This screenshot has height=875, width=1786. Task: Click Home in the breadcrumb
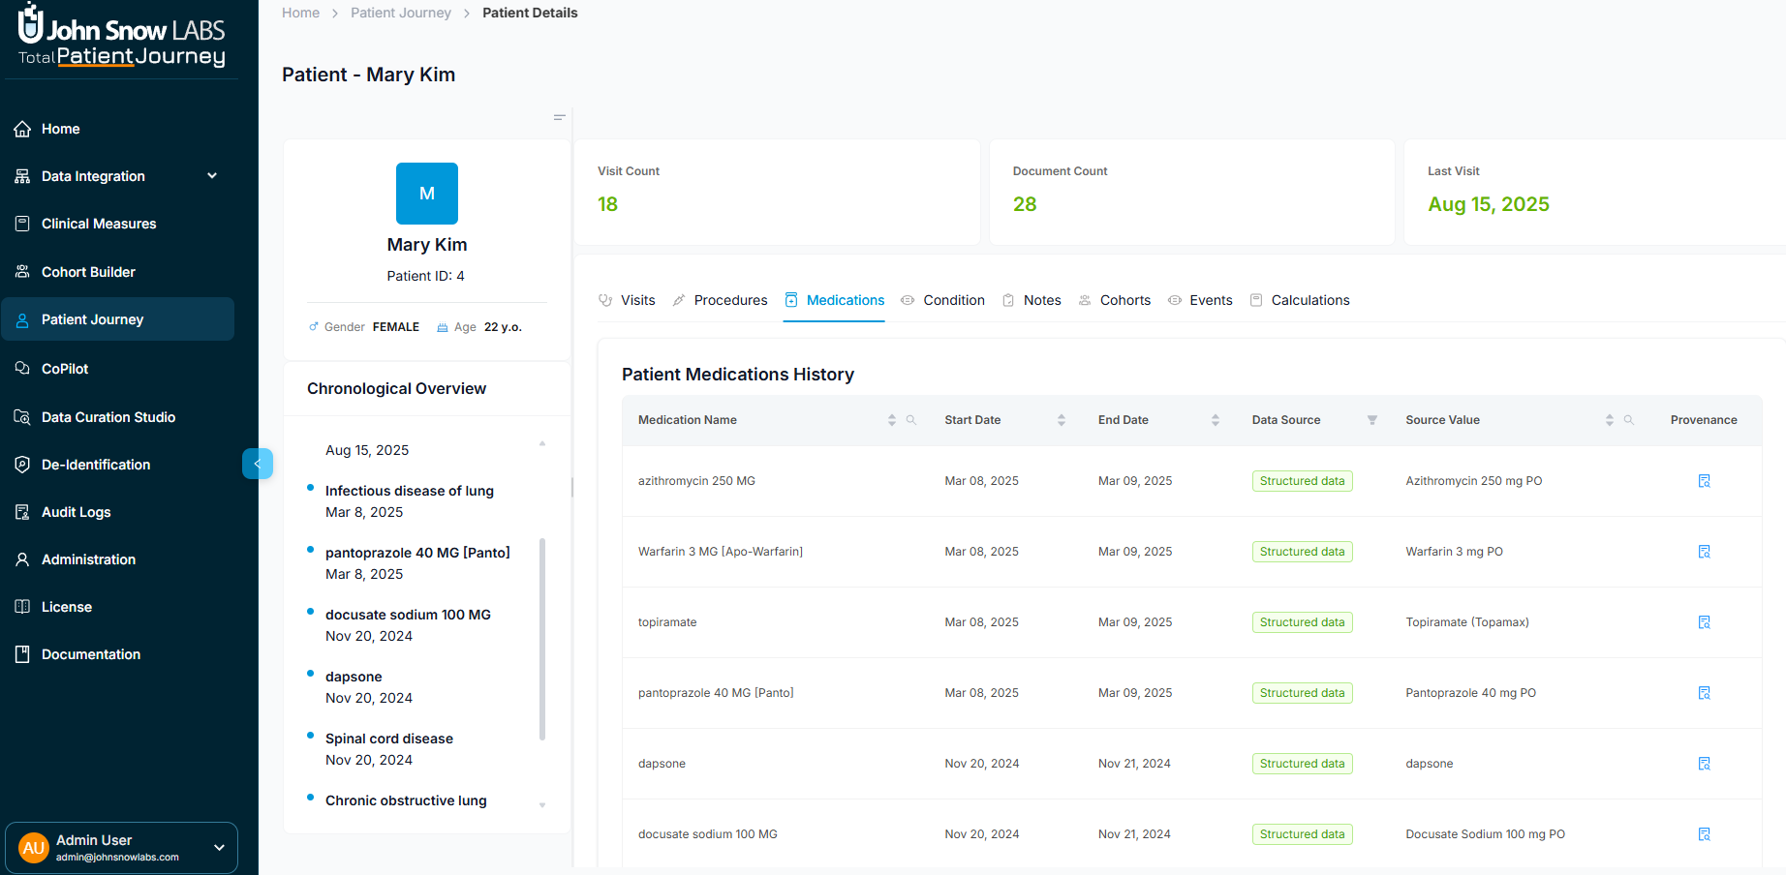[x=300, y=13]
